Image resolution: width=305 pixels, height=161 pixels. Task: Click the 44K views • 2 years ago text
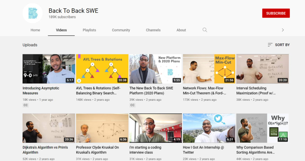coord(252,159)
